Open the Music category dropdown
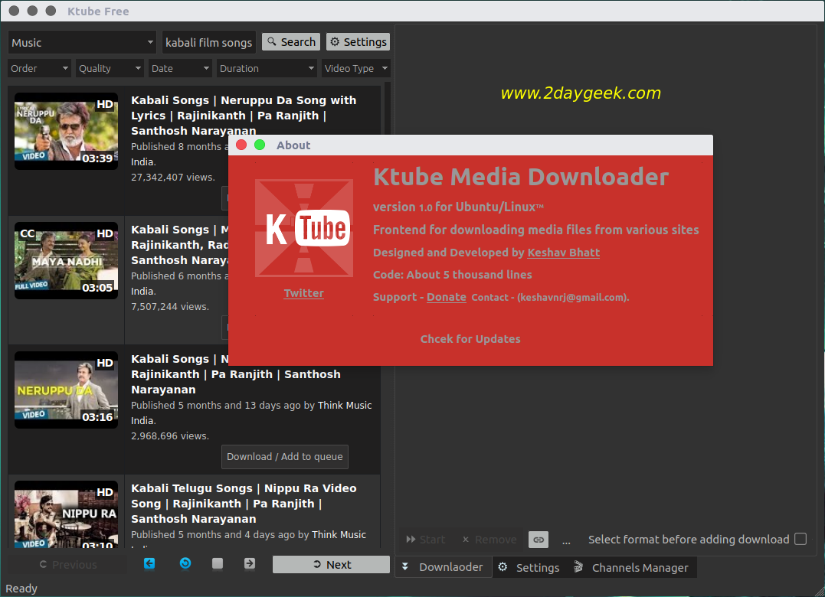Viewport: 825px width, 597px height. (x=82, y=43)
